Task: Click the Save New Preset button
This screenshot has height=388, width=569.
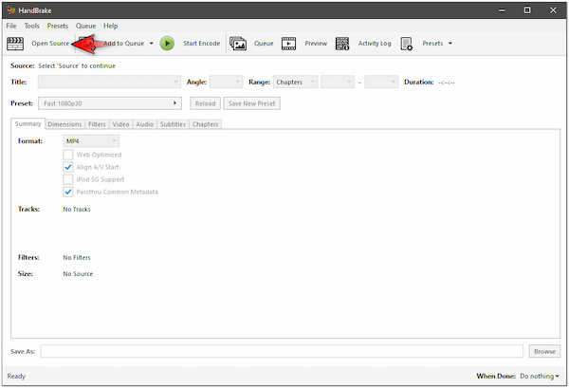Action: (250, 102)
